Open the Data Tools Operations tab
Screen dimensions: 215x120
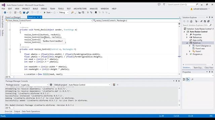pos(31,111)
